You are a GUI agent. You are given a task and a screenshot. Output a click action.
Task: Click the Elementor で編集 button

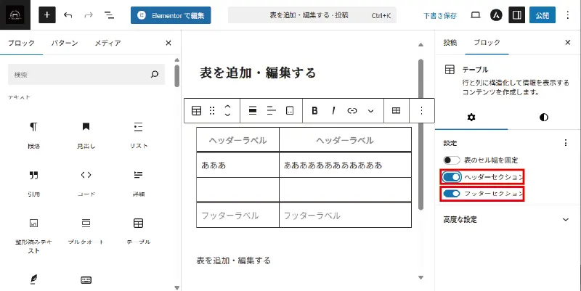(171, 15)
